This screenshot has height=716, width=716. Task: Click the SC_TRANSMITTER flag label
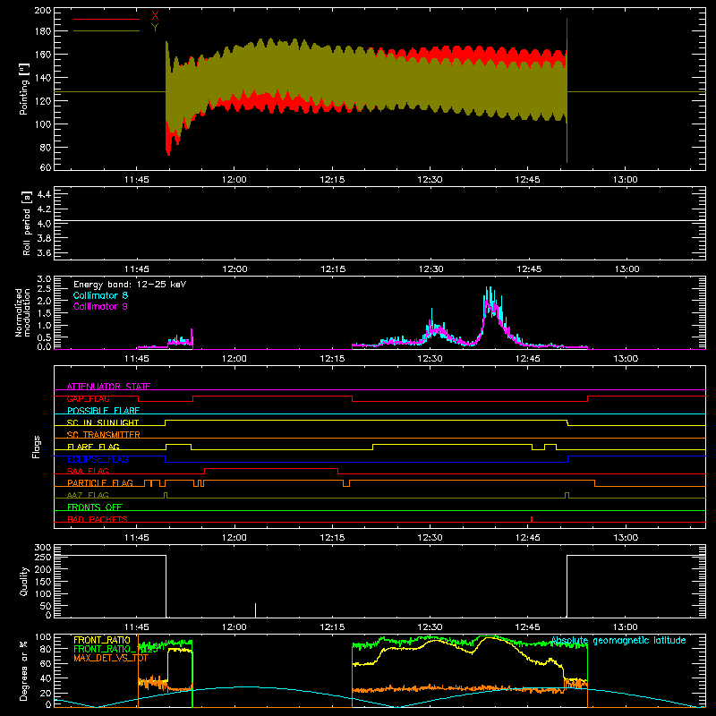click(104, 435)
